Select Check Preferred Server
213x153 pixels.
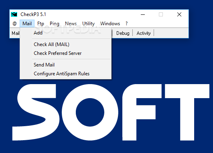(x=66, y=53)
